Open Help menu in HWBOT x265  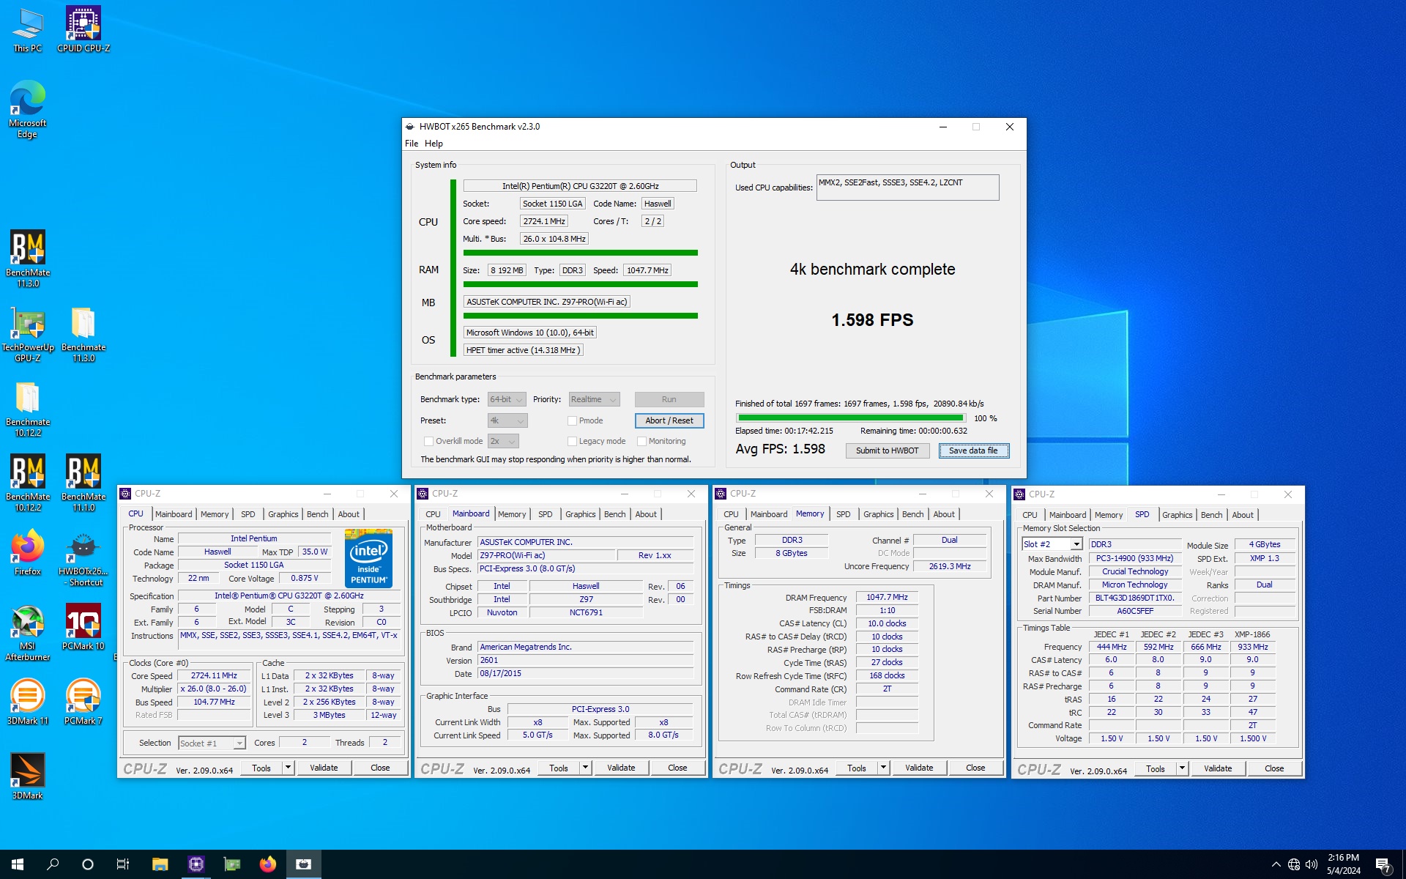pyautogui.click(x=434, y=144)
